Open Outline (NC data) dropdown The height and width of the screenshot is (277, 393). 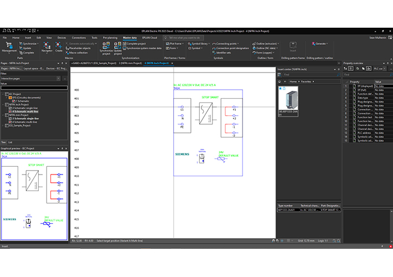265,48
